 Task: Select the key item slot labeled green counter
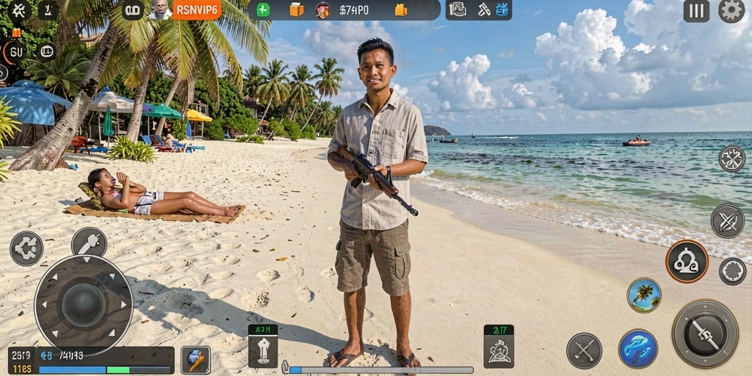263,346
